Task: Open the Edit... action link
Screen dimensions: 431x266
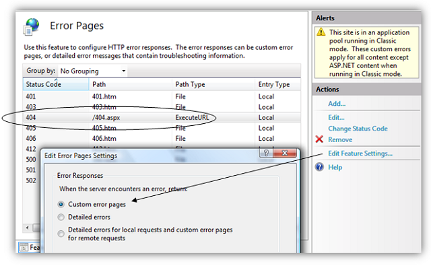Action: 336,117
